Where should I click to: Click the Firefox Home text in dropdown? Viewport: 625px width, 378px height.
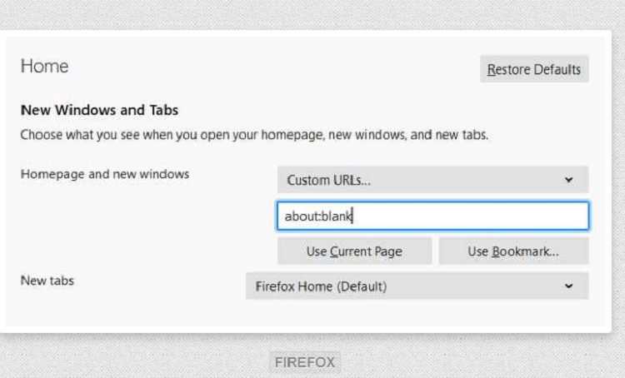click(x=294, y=286)
